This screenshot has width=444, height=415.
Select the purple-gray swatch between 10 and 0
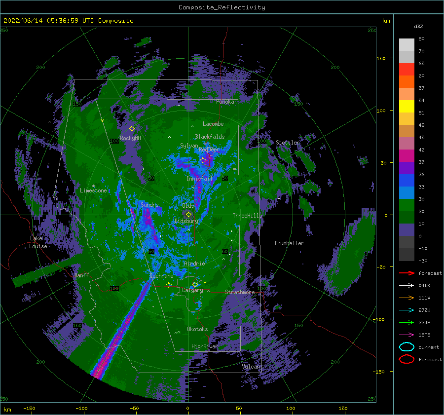(407, 230)
